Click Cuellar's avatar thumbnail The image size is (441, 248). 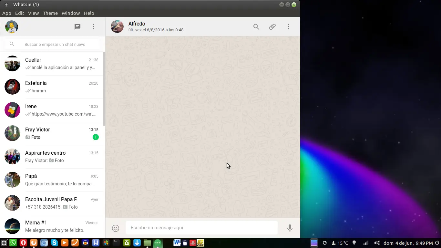(12, 64)
